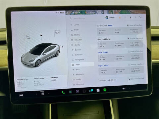Tap the Trip B name label
Image resolution: width=159 pixels, height=119 pixels.
click(x=100, y=66)
